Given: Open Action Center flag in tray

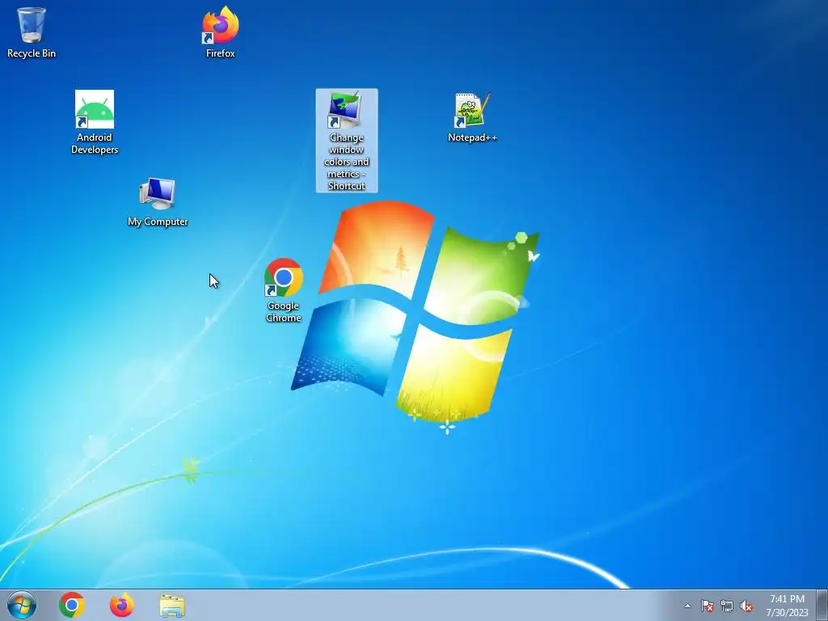Looking at the screenshot, I should tap(707, 606).
